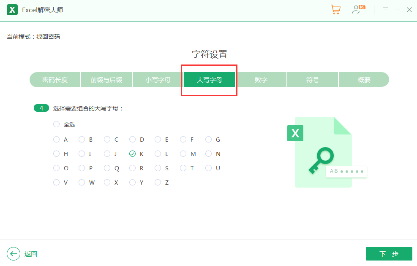Switch to the 前缀与后缀 tab

click(106, 80)
